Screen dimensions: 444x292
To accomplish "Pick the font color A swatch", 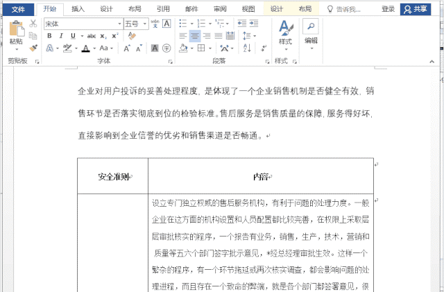I will pyautogui.click(x=85, y=49).
